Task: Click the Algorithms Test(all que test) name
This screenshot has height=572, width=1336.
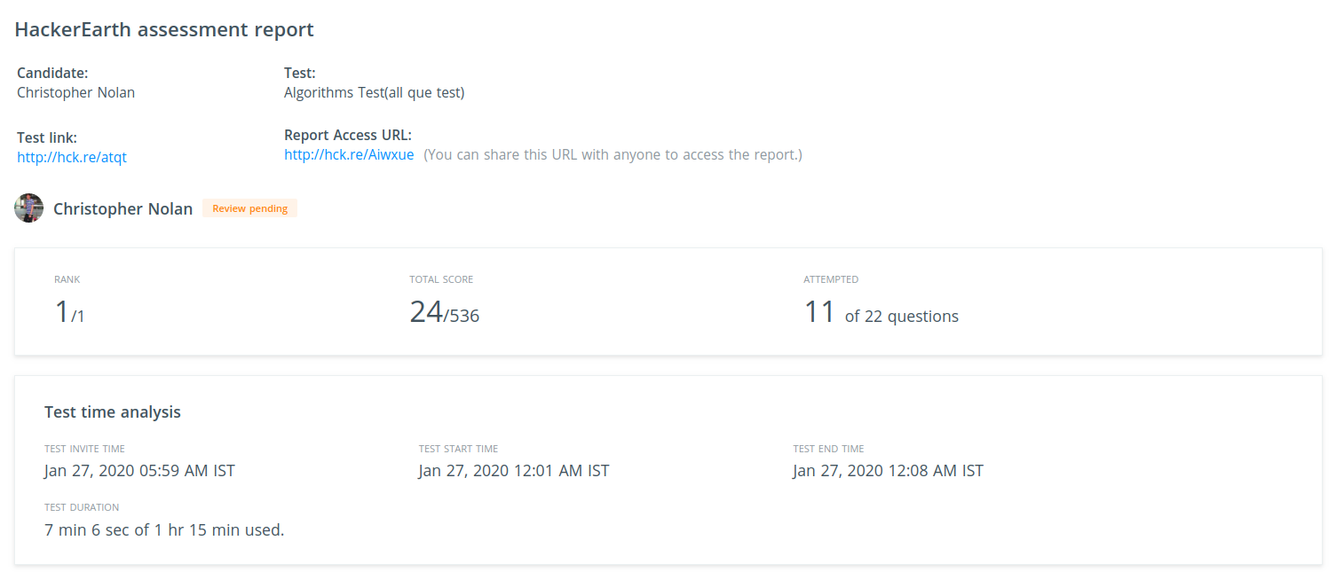Action: (374, 92)
